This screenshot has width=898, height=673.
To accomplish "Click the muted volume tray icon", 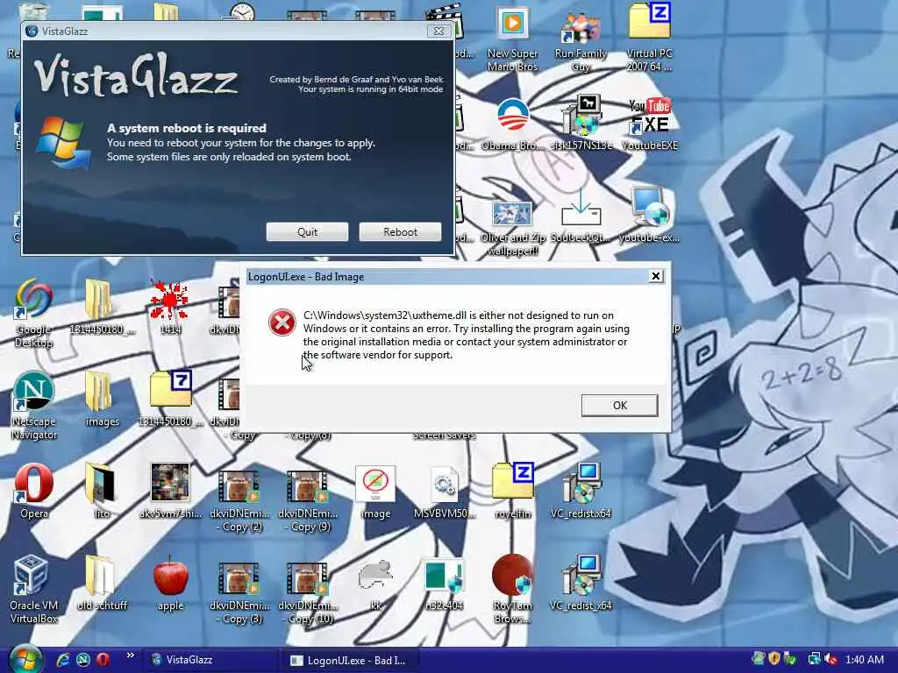I will pyautogui.click(x=830, y=659).
